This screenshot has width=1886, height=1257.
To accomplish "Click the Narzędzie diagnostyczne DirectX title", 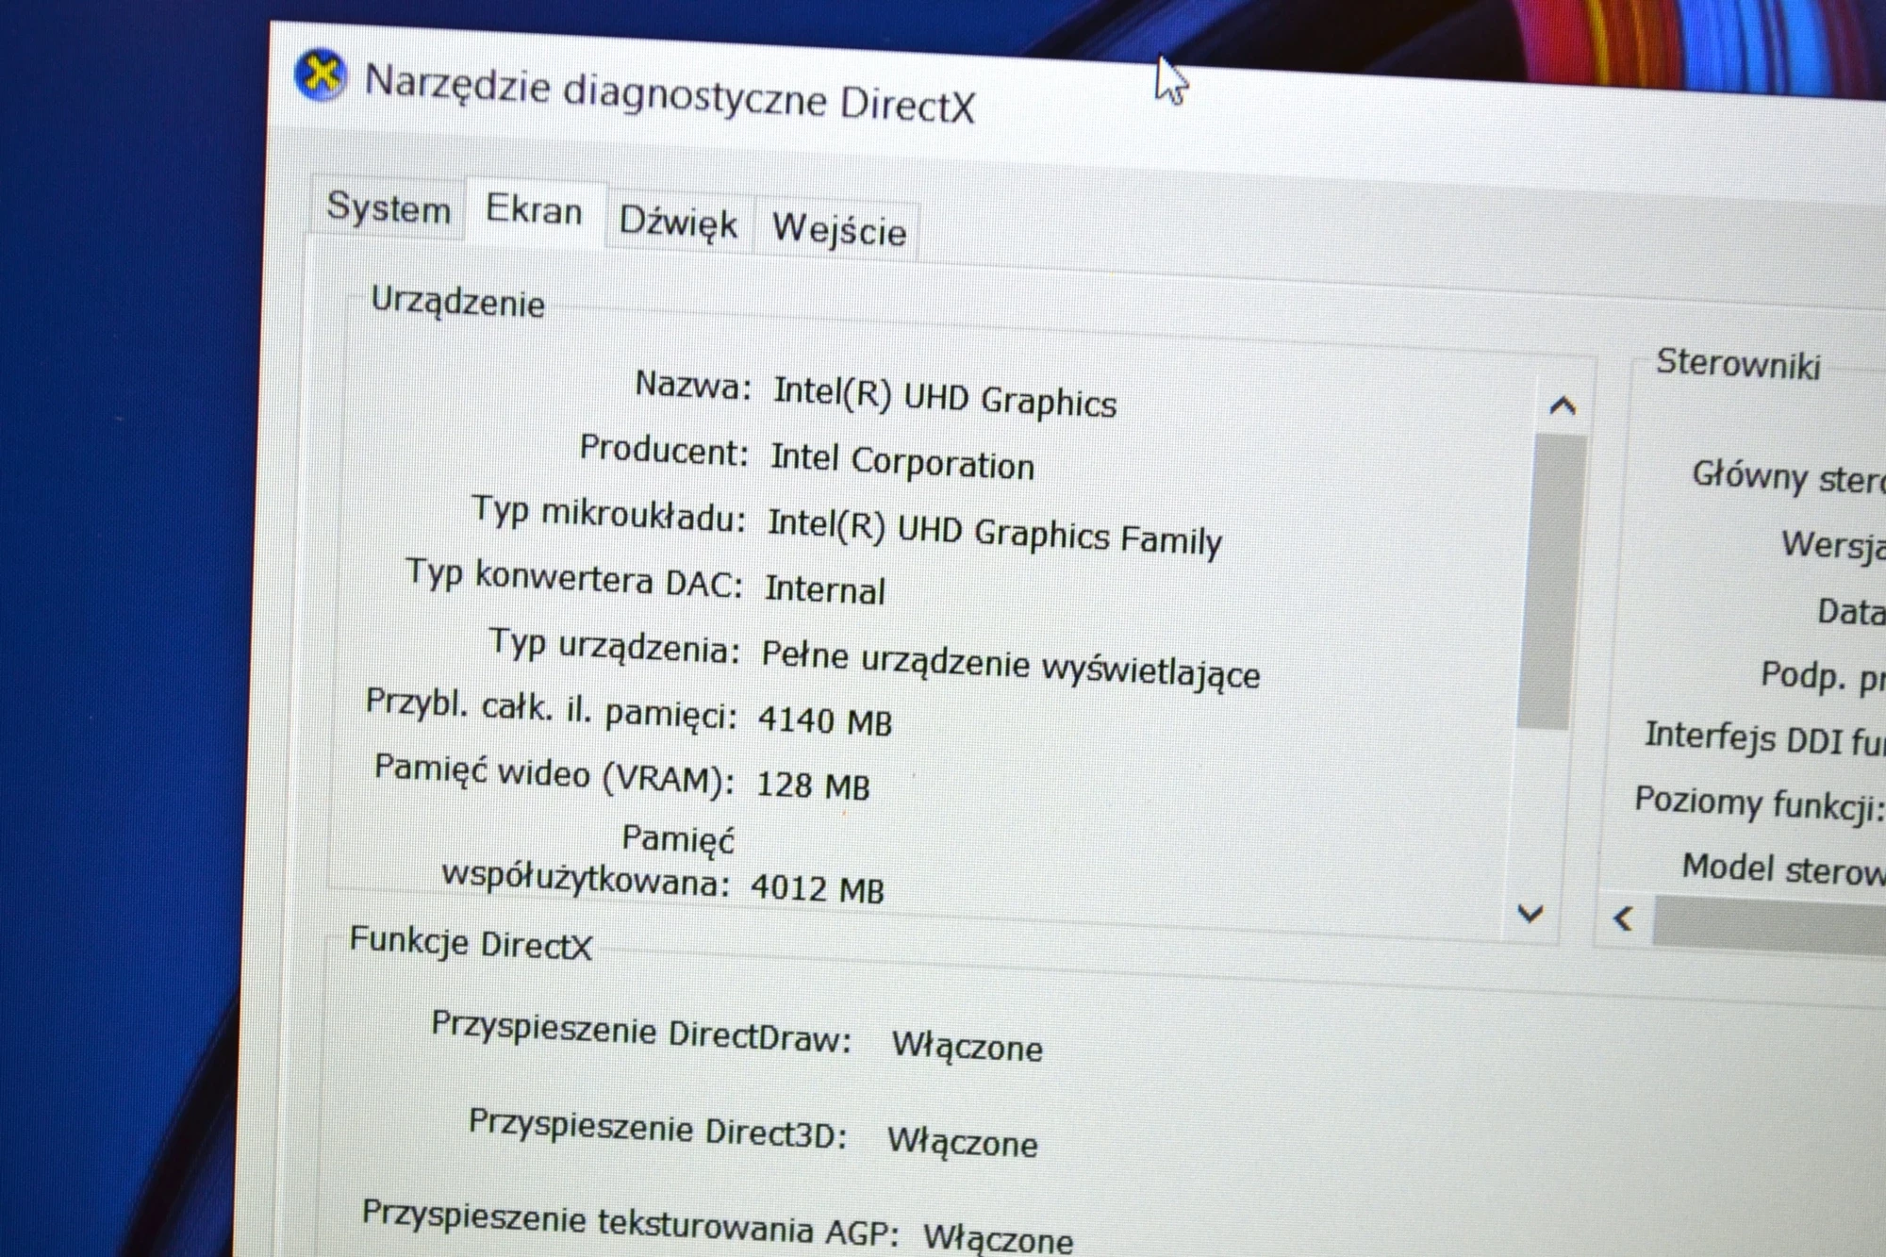I will (670, 94).
